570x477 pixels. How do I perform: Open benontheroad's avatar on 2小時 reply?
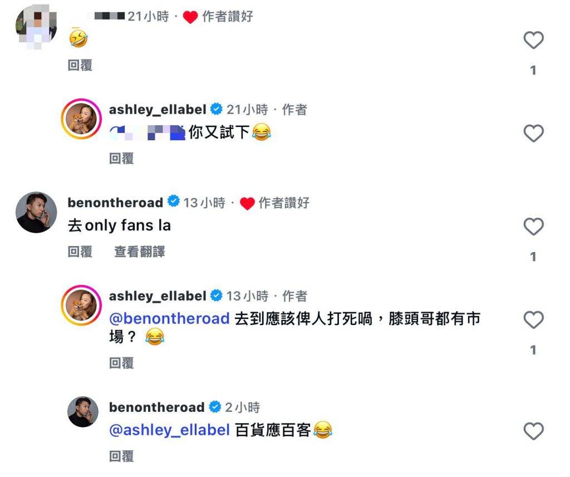tap(83, 411)
